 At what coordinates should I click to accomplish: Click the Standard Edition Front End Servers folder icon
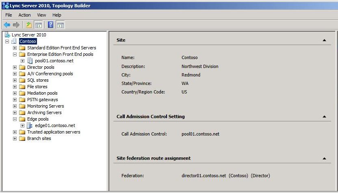point(22,48)
